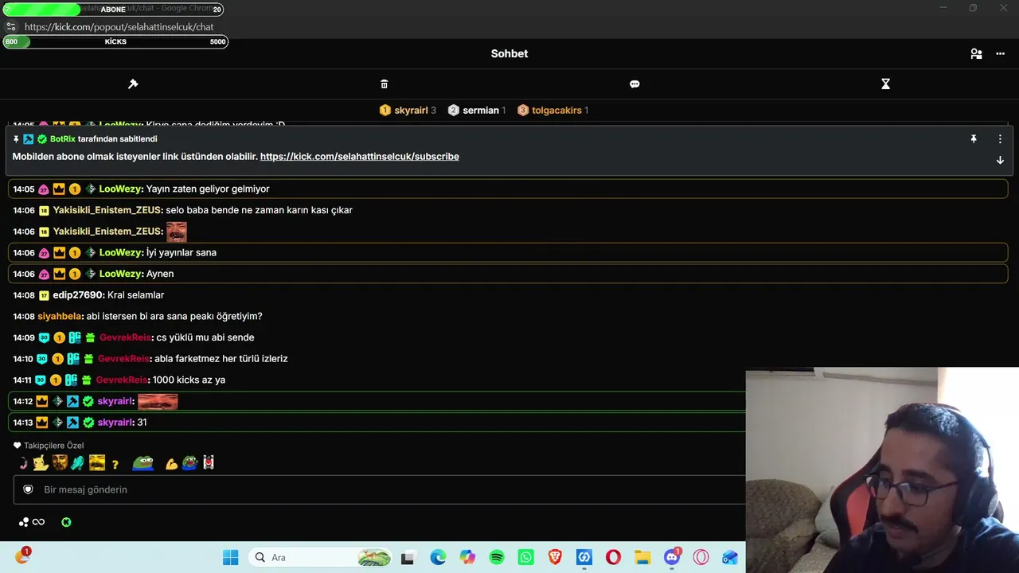
Task: Click message 'Yayın zaten geliyor gelmiyor'
Action: click(x=208, y=189)
